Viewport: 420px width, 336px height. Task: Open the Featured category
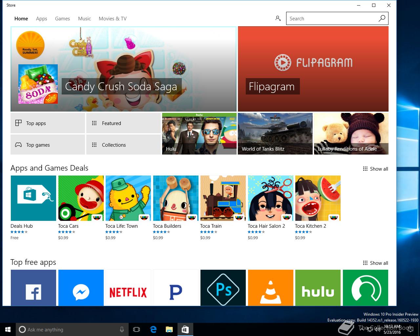[123, 123]
